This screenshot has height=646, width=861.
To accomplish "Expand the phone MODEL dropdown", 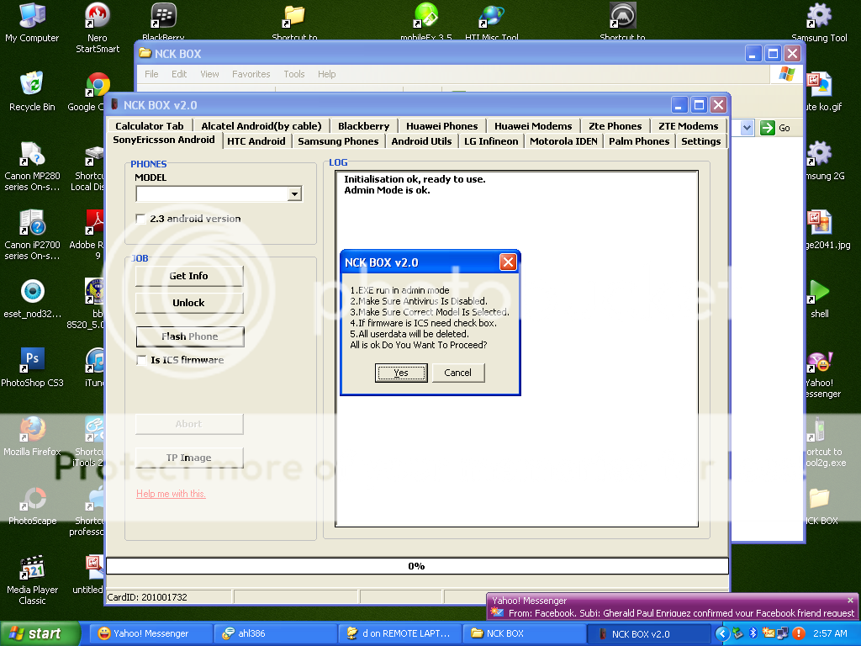I will coord(293,194).
